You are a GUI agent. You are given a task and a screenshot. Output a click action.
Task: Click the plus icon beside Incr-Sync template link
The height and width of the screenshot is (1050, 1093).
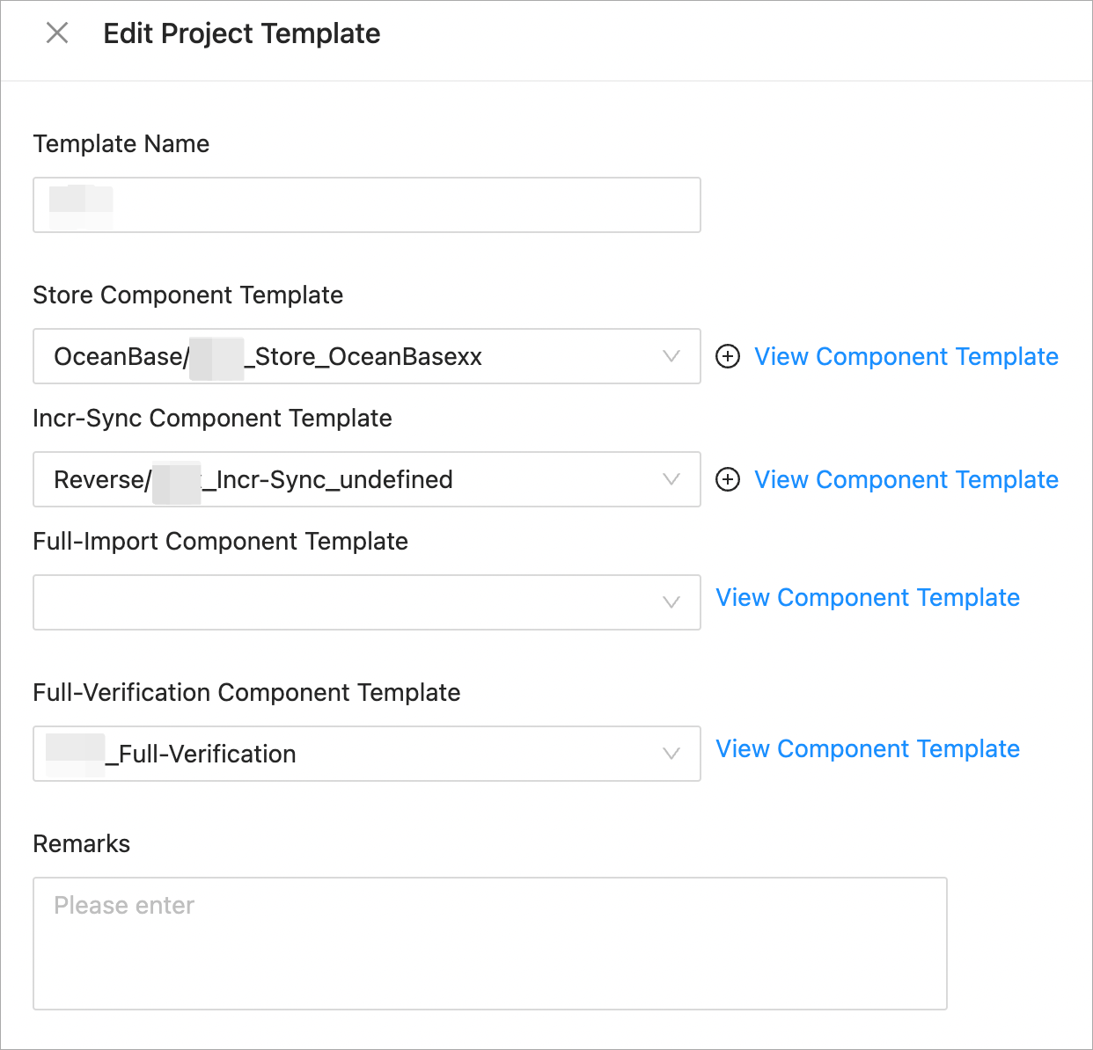[728, 480]
